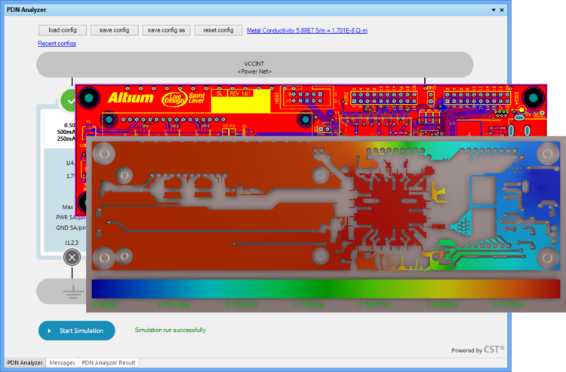Close the PDN Analyzer panel
This screenshot has height=372, width=566.
click(502, 10)
